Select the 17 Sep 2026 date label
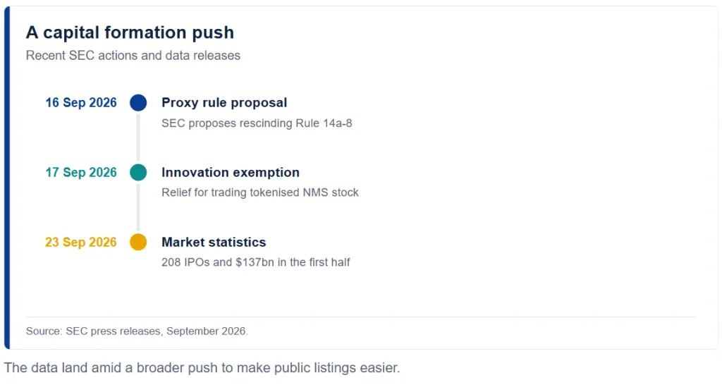Screen dimensions: 722x385 click(x=81, y=172)
